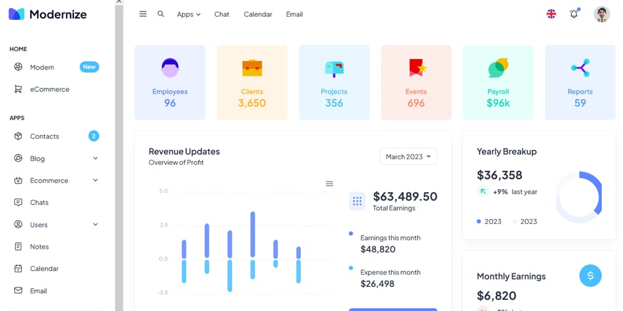
Task: Click the Blog sidebar icon
Action: coord(18,158)
